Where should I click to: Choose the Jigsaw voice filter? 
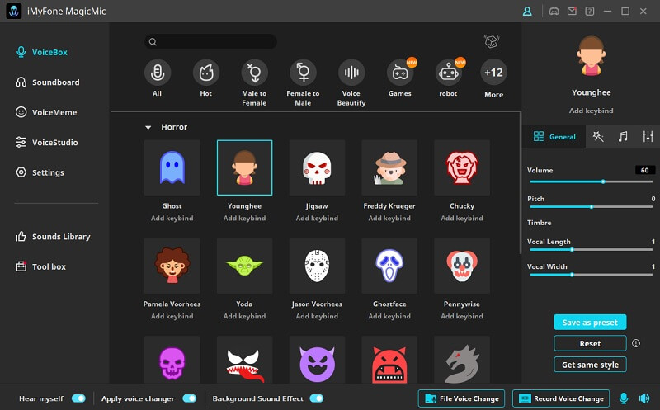tap(317, 167)
